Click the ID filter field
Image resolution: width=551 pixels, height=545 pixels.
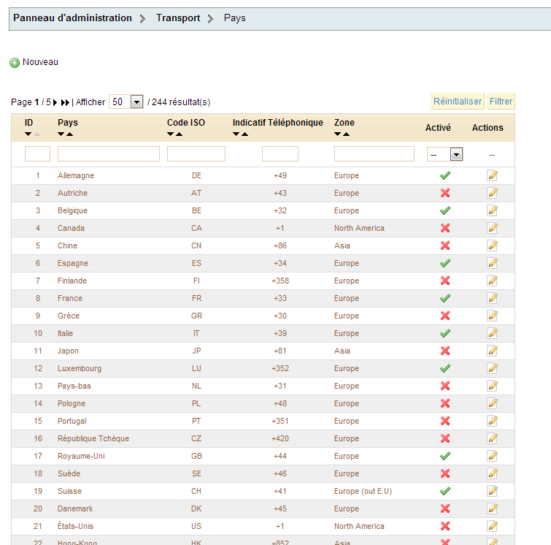pyautogui.click(x=38, y=153)
